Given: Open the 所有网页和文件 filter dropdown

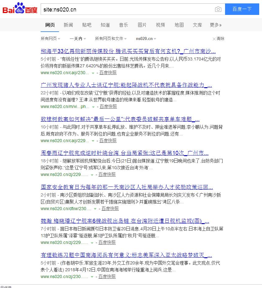Looking at the screenshot, I should [x=111, y=38].
